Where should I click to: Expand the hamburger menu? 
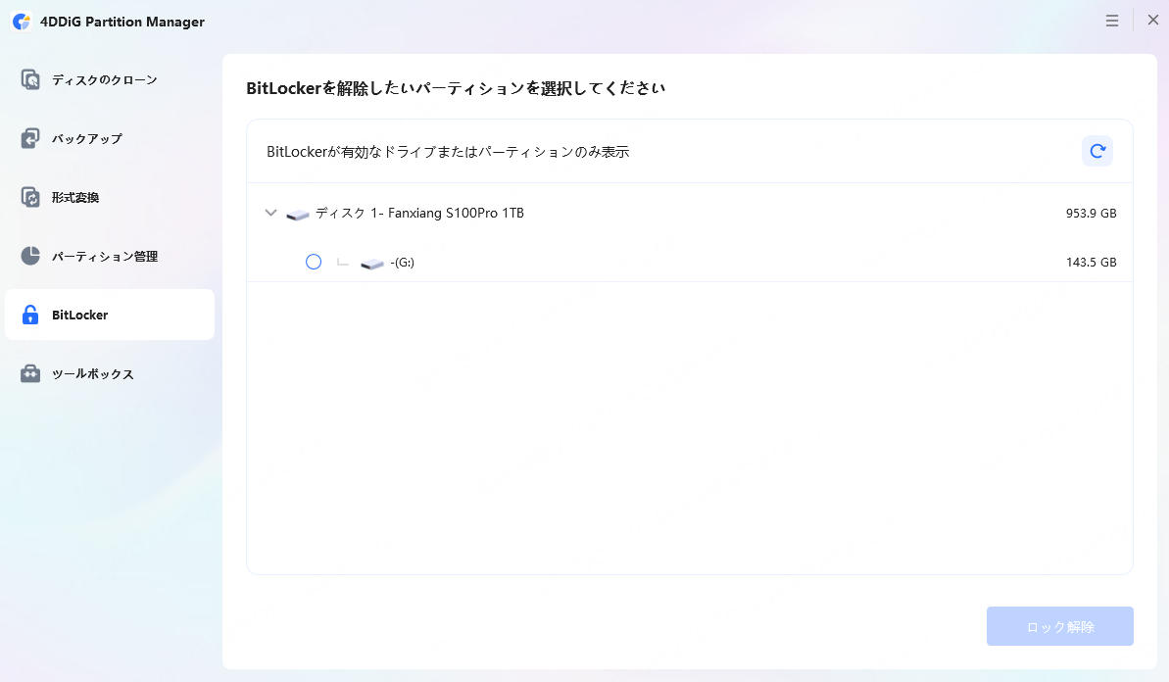(1111, 20)
